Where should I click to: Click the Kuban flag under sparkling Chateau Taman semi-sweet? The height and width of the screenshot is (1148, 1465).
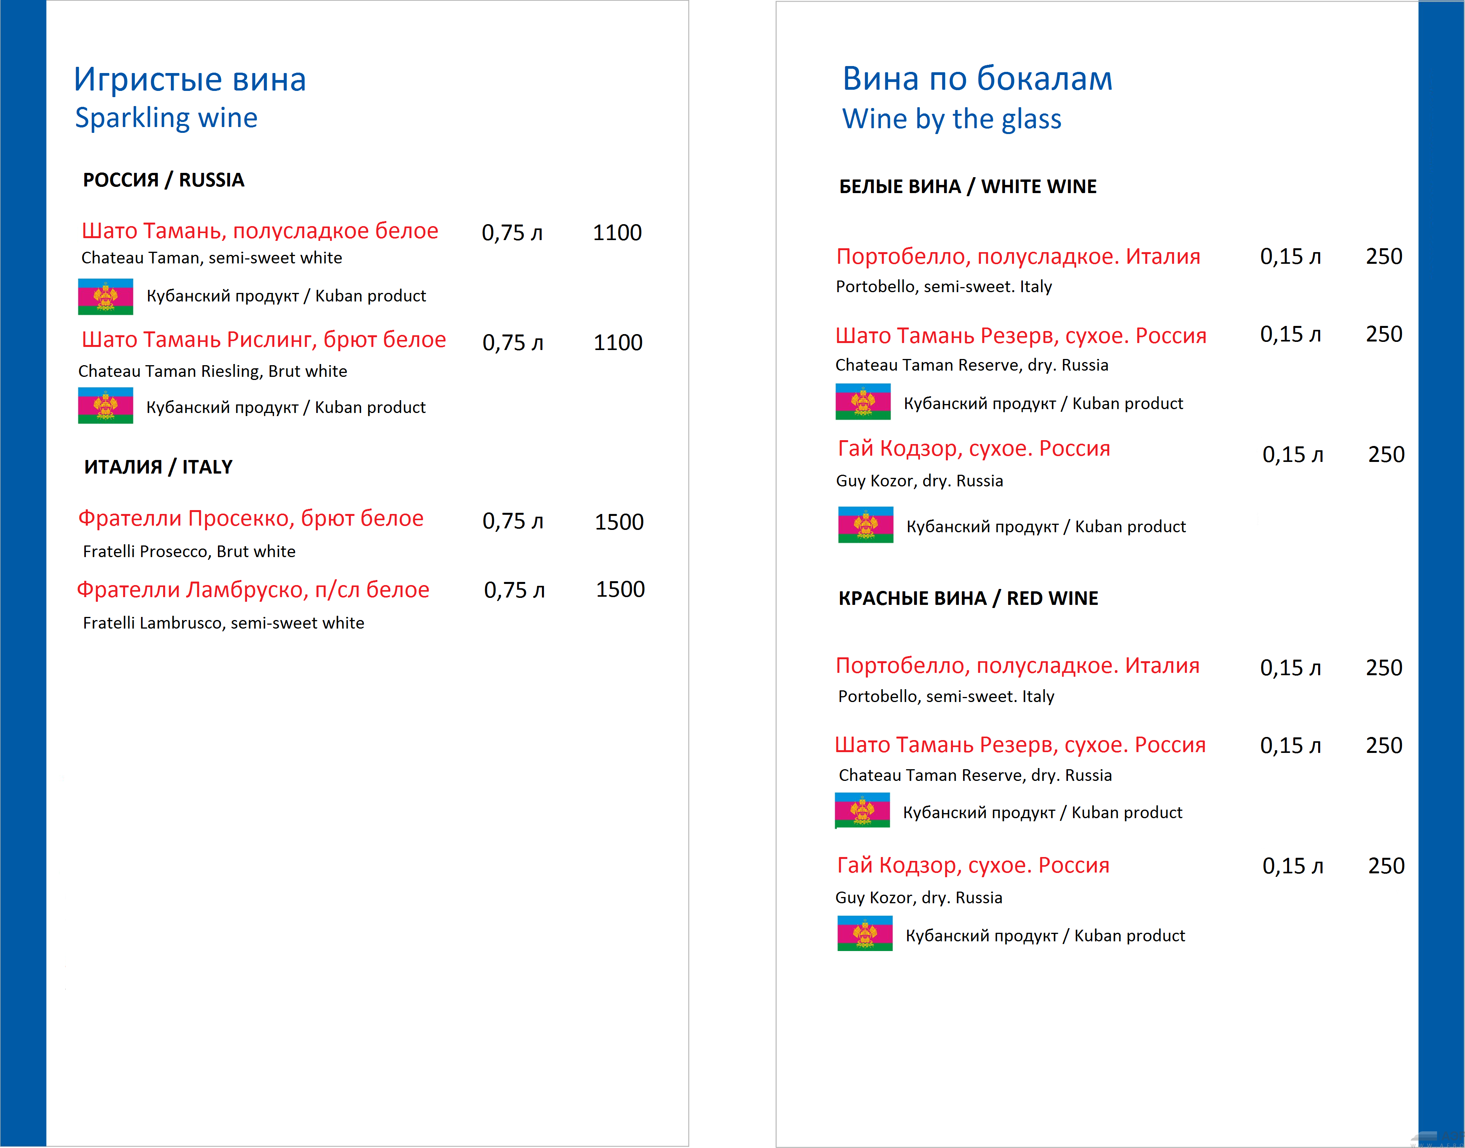click(x=106, y=296)
